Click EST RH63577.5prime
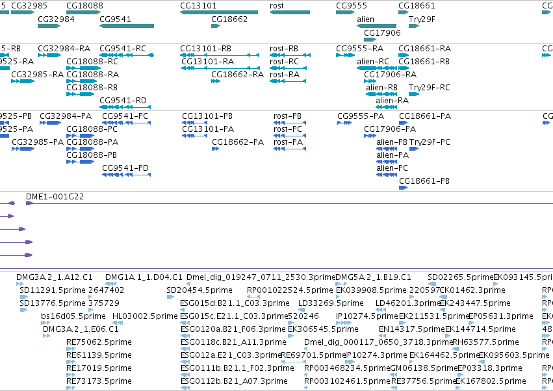553x391 pixels. 456,349
